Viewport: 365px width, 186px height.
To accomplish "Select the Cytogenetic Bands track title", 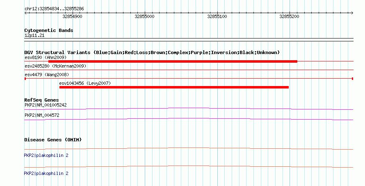I will coord(49,30).
